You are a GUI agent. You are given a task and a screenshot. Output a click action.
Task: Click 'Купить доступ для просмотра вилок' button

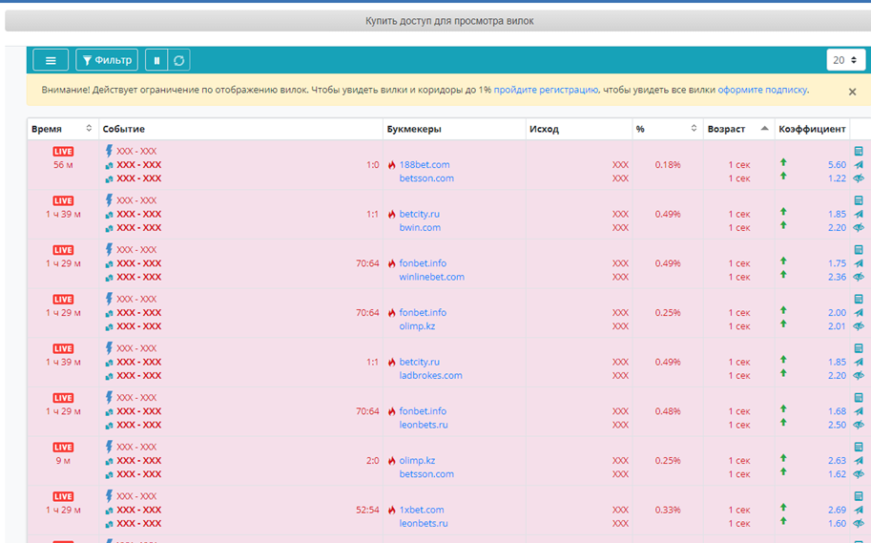[x=436, y=20]
